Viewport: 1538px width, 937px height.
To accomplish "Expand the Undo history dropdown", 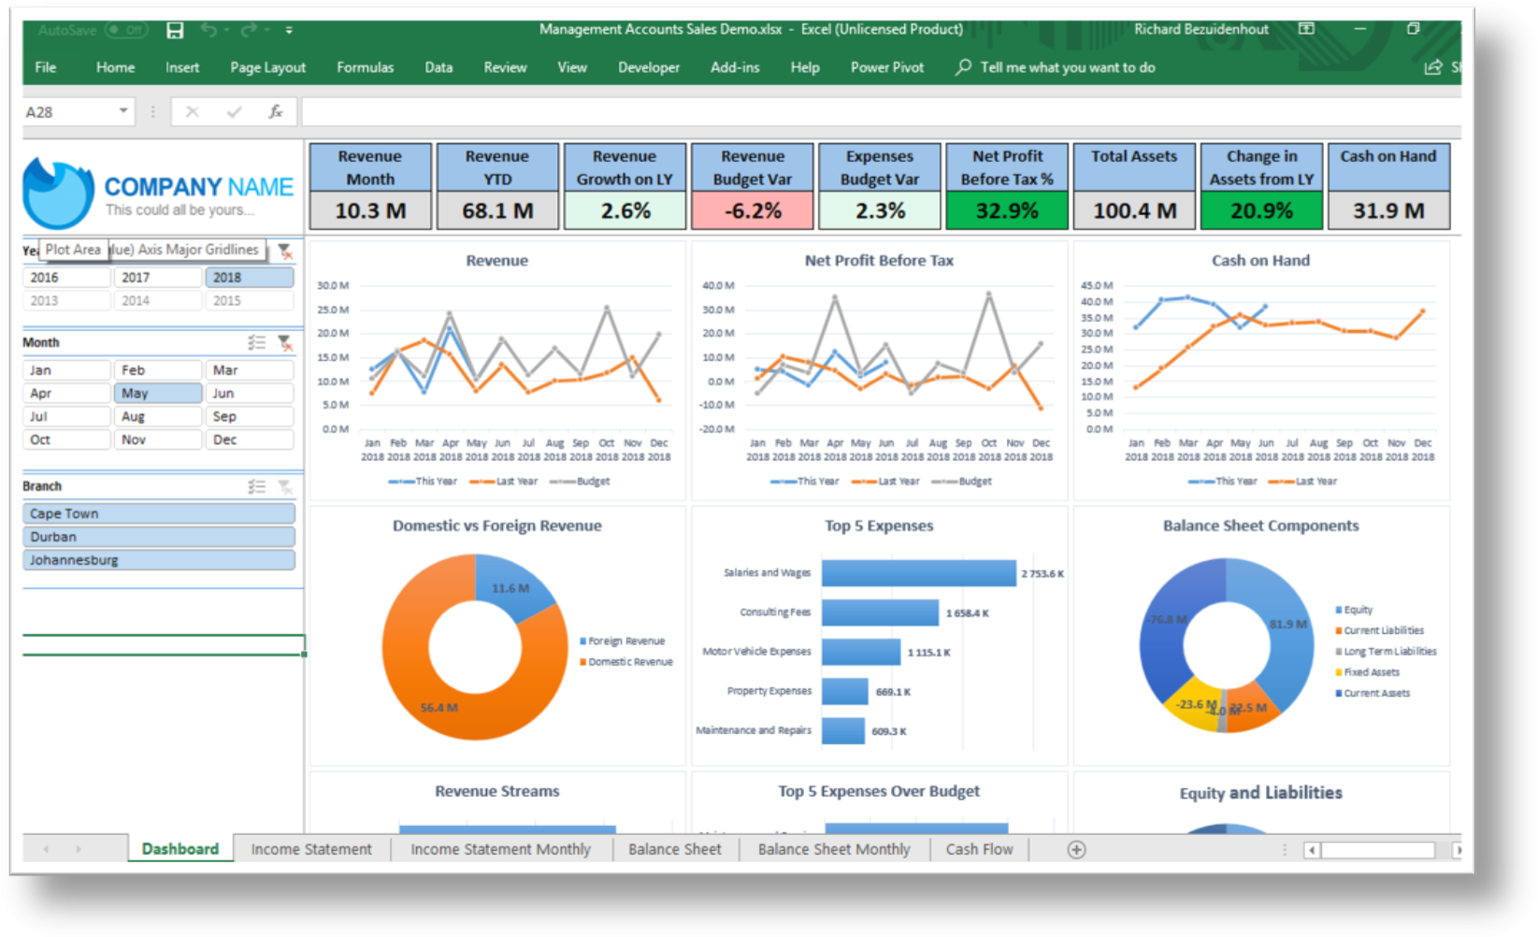I will coord(227,29).
